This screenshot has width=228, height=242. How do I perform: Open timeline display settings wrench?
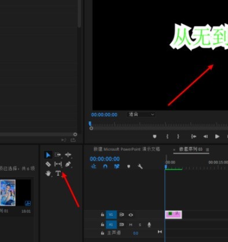[140, 167]
